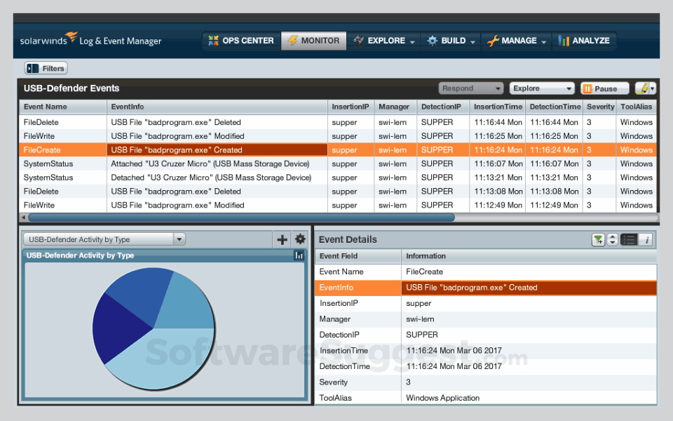
Task: Open the Explore dropdown above the events table
Action: point(542,88)
